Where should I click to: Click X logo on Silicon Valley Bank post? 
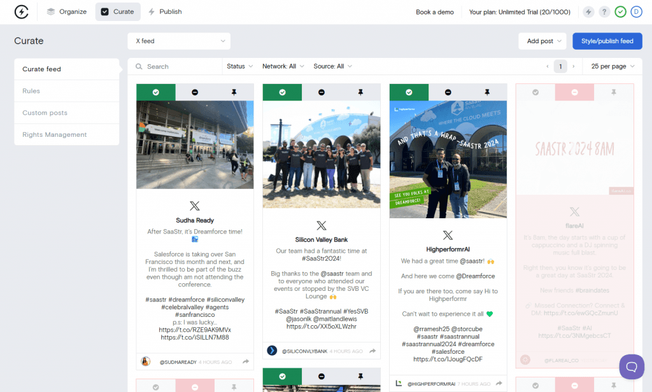322,225
